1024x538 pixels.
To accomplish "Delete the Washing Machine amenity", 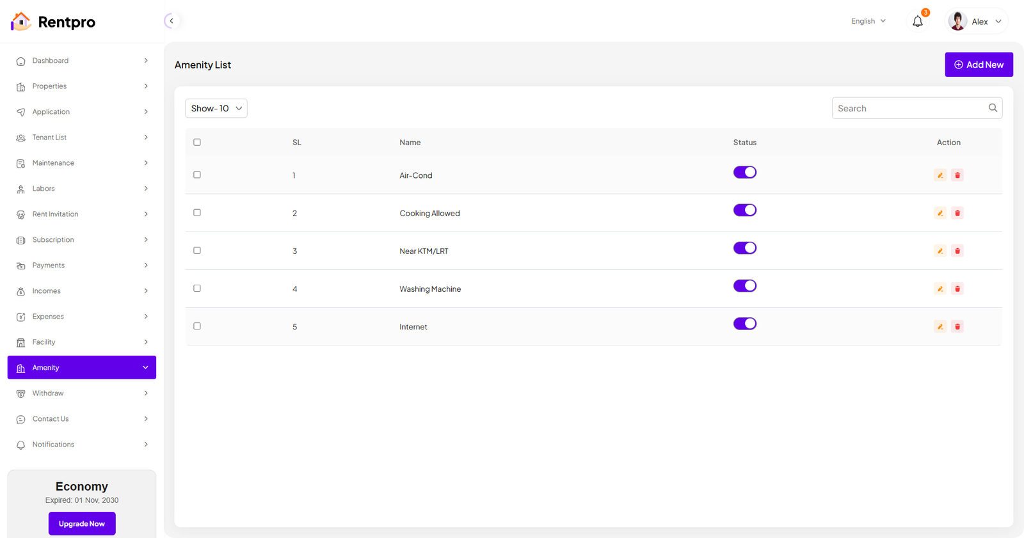I will [957, 289].
